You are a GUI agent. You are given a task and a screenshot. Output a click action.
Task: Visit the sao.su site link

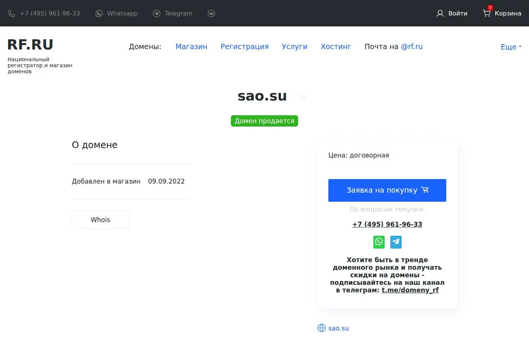tap(339, 328)
